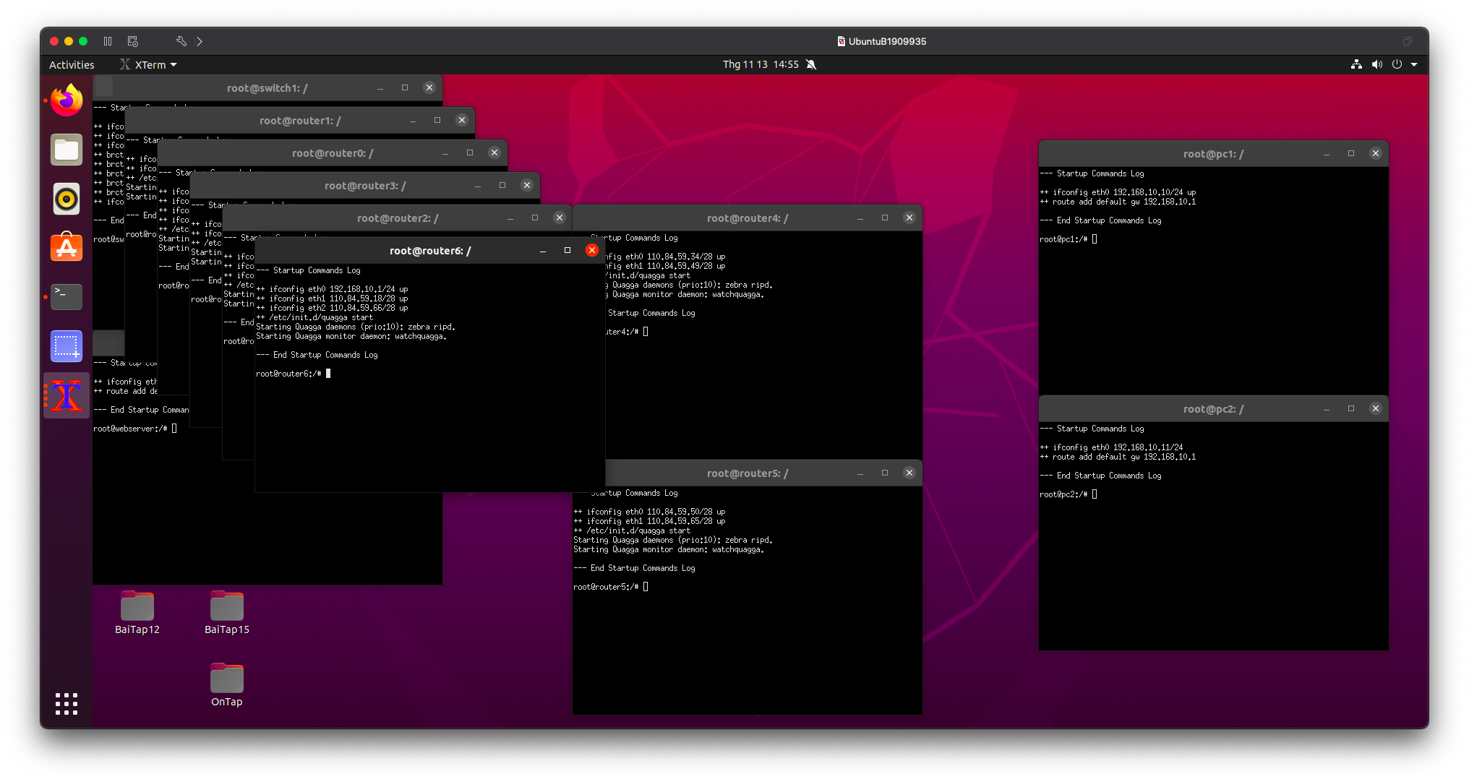This screenshot has width=1469, height=782.
Task: Expand the VM toolbar chevron
Action: pyautogui.click(x=200, y=41)
